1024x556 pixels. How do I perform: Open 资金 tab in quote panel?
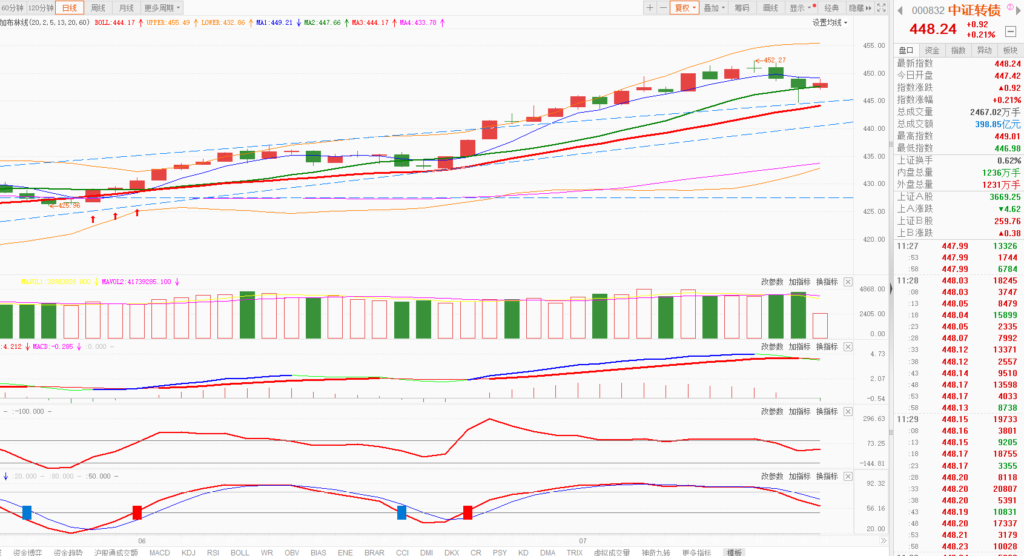(932, 50)
